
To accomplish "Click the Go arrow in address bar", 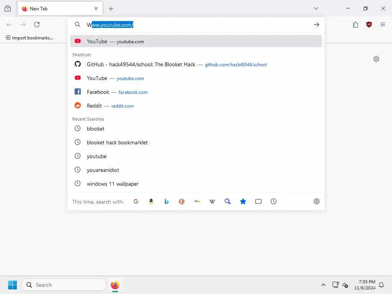I will click(316, 24).
